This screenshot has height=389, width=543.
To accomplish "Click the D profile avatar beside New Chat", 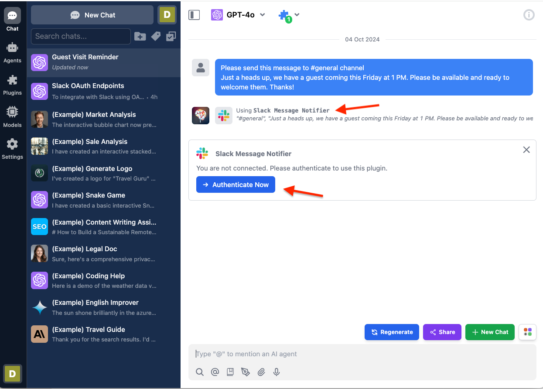I will click(x=167, y=15).
